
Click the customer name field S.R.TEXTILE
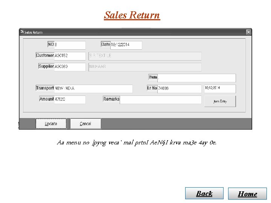coord(145,56)
